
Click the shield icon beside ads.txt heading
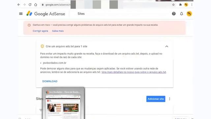pyautogui.click(x=42, y=46)
